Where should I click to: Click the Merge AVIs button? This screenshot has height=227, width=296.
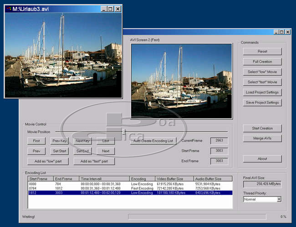262,138
